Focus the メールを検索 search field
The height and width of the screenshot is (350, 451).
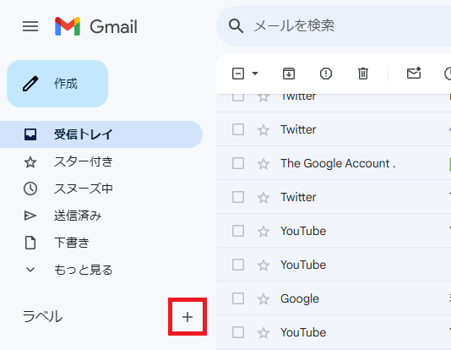point(334,26)
